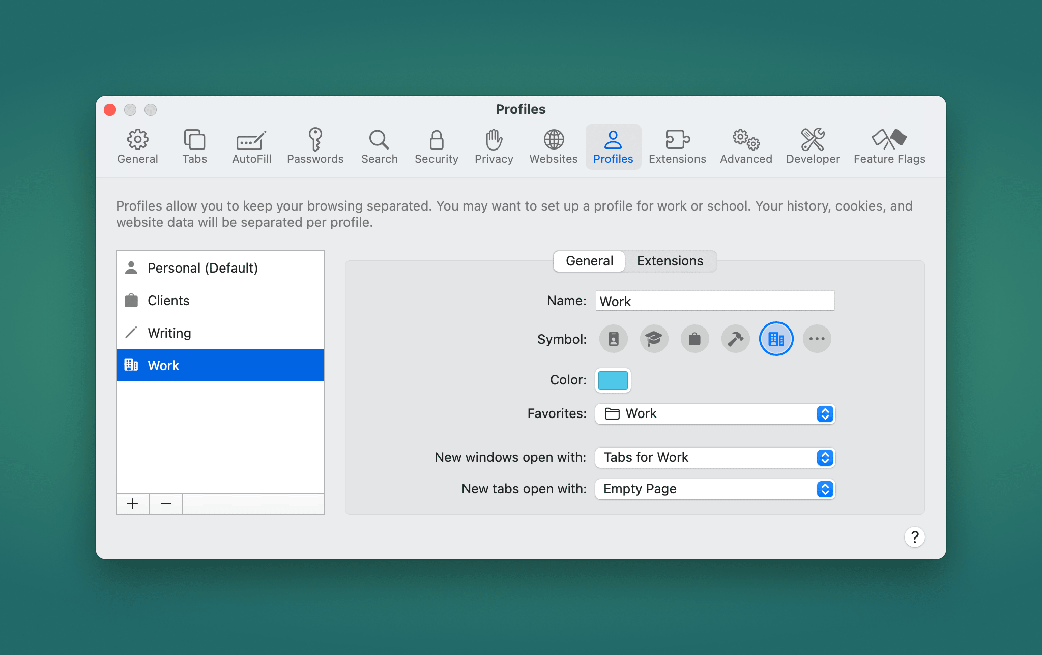Select the hammer tool symbol icon

pyautogui.click(x=735, y=338)
